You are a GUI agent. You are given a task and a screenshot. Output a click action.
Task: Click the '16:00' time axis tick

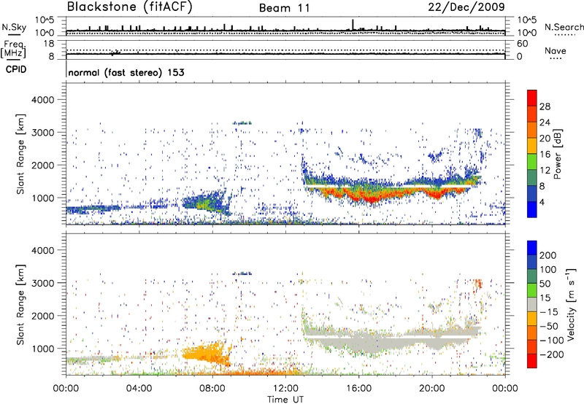[x=358, y=389]
